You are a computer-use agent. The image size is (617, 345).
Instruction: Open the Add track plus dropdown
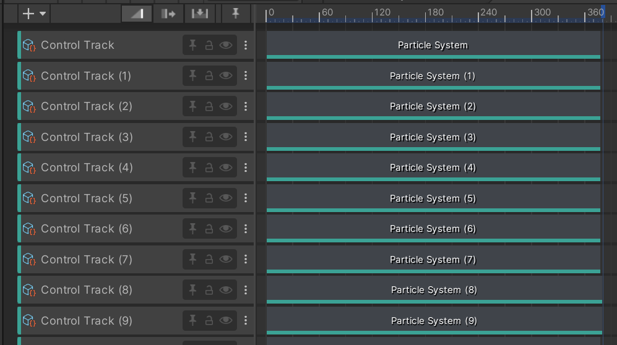[x=34, y=14]
